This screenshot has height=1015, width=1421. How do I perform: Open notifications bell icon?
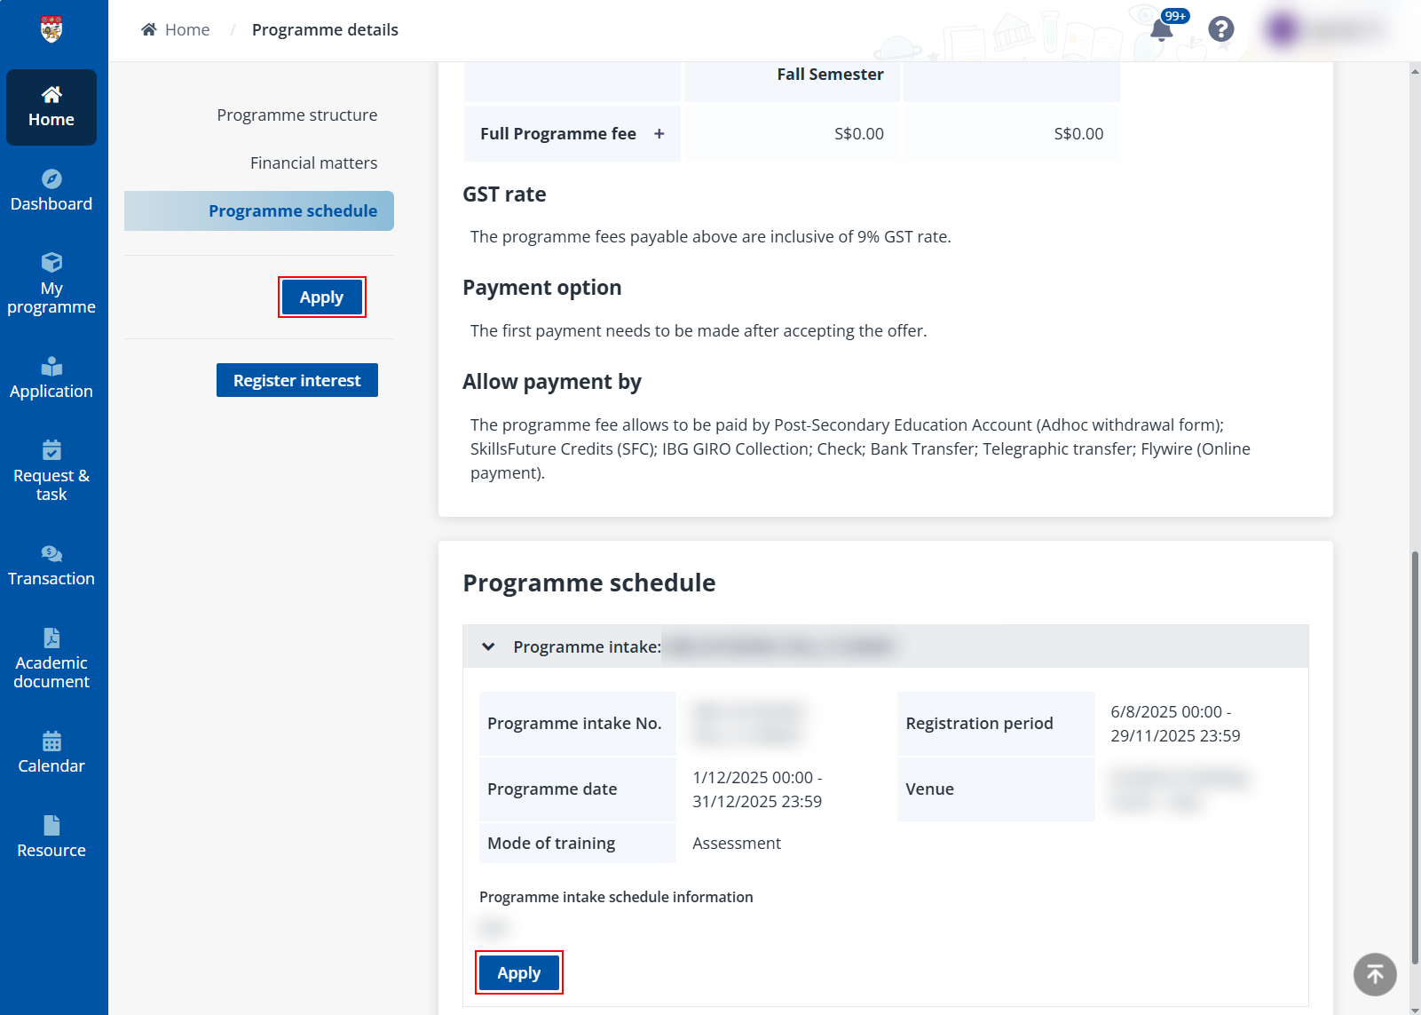point(1161,30)
